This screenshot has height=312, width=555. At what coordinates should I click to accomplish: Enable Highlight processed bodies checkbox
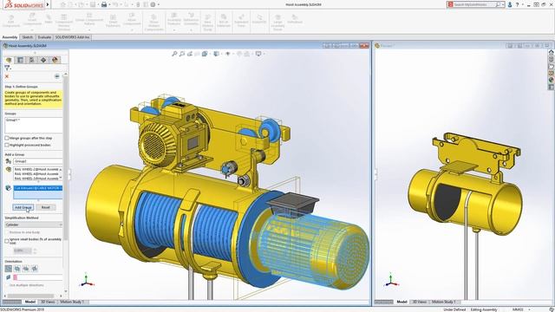7,145
